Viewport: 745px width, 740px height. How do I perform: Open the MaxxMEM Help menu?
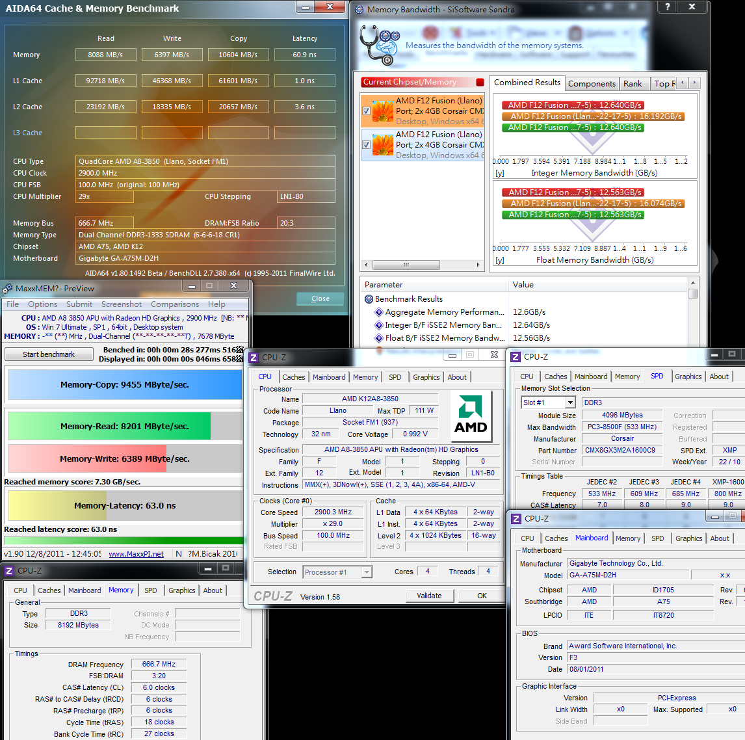(216, 304)
